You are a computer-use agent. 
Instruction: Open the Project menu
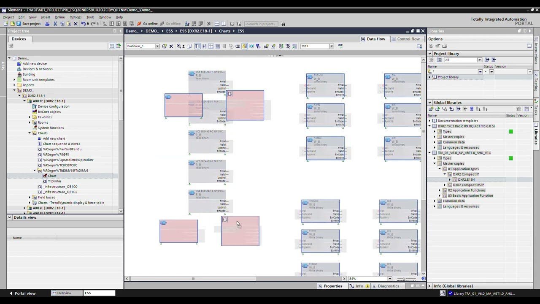tap(8, 17)
